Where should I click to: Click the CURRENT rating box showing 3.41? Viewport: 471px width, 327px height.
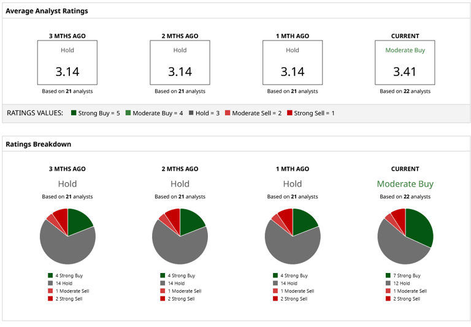(x=405, y=63)
